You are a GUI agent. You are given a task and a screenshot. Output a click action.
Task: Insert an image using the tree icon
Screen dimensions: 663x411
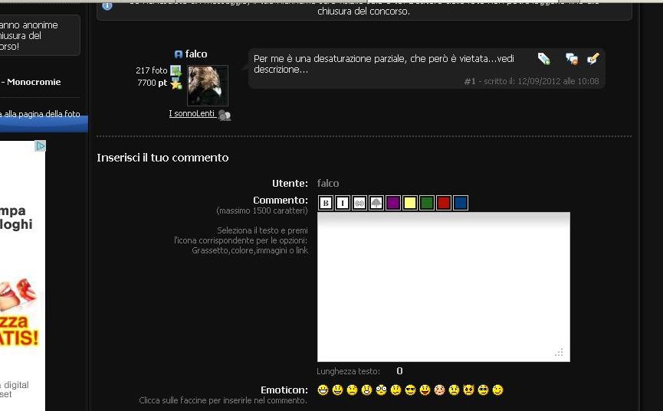coord(376,203)
